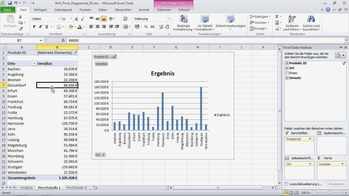Toggle italic formatting
Image resolution: width=349 pixels, height=196 pixels.
(40, 27)
